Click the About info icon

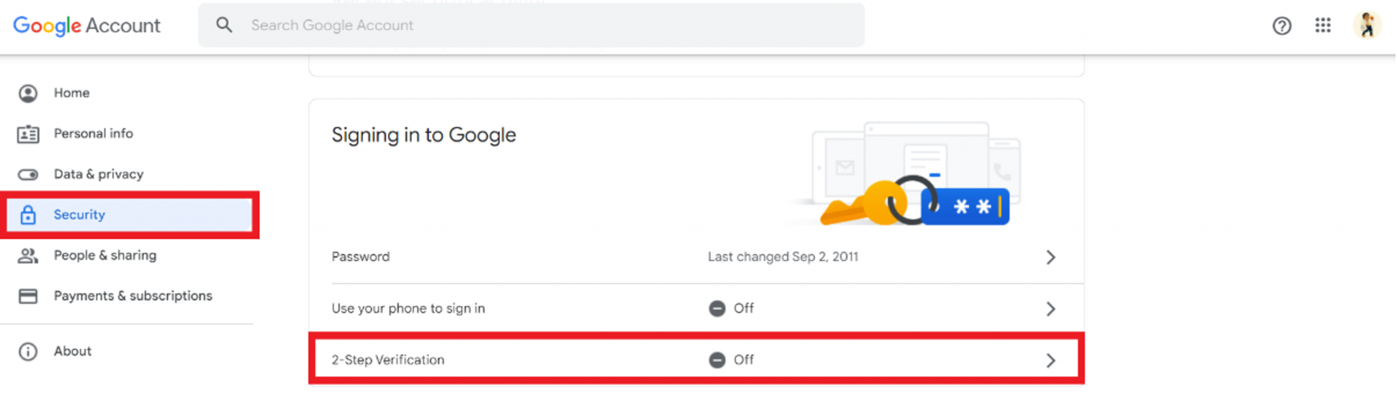(x=28, y=351)
